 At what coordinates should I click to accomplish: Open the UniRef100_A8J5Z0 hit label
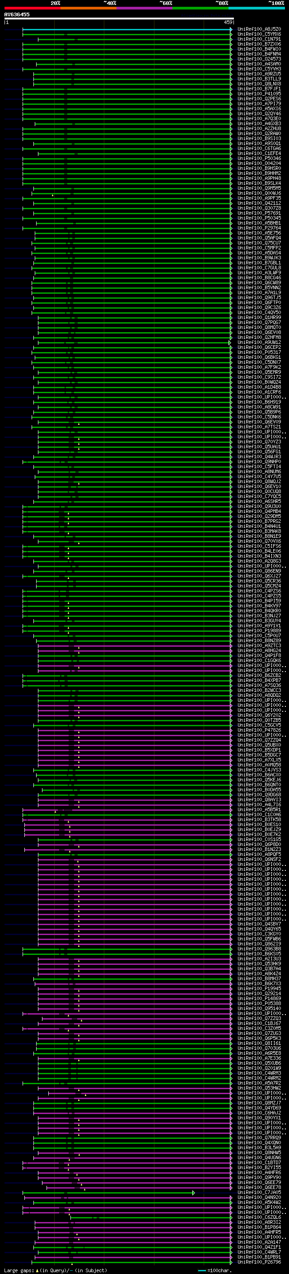point(259,29)
